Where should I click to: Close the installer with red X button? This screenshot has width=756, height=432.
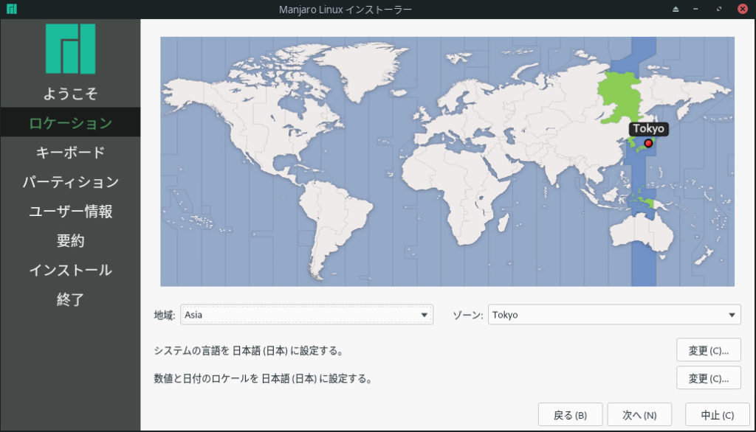click(x=742, y=10)
